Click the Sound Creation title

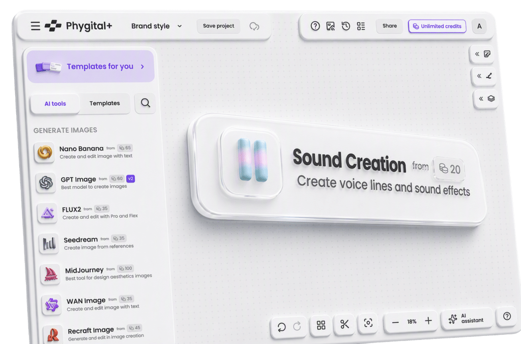pos(349,161)
